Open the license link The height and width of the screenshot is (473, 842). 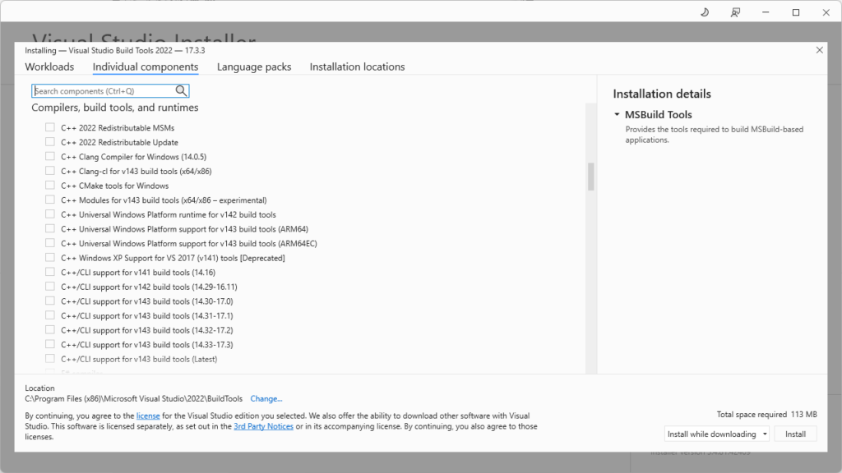148,416
